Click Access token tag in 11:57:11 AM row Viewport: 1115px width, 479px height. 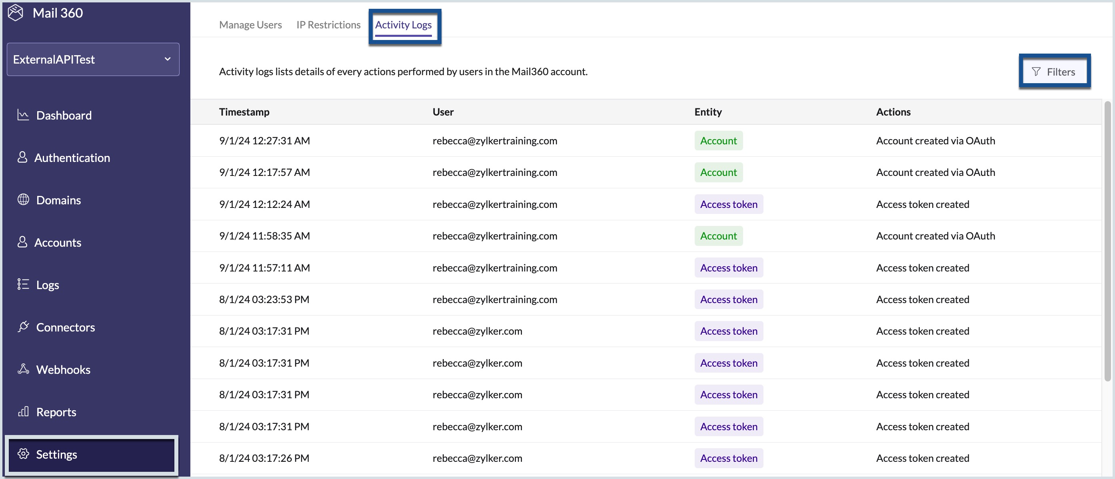729,268
